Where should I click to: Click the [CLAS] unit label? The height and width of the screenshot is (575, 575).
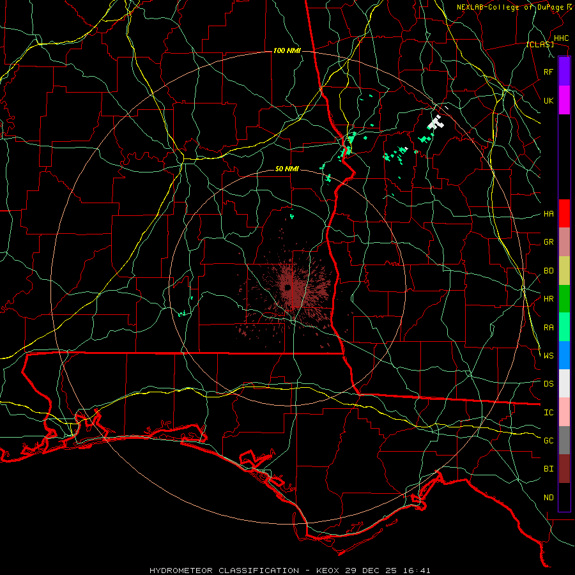click(540, 45)
